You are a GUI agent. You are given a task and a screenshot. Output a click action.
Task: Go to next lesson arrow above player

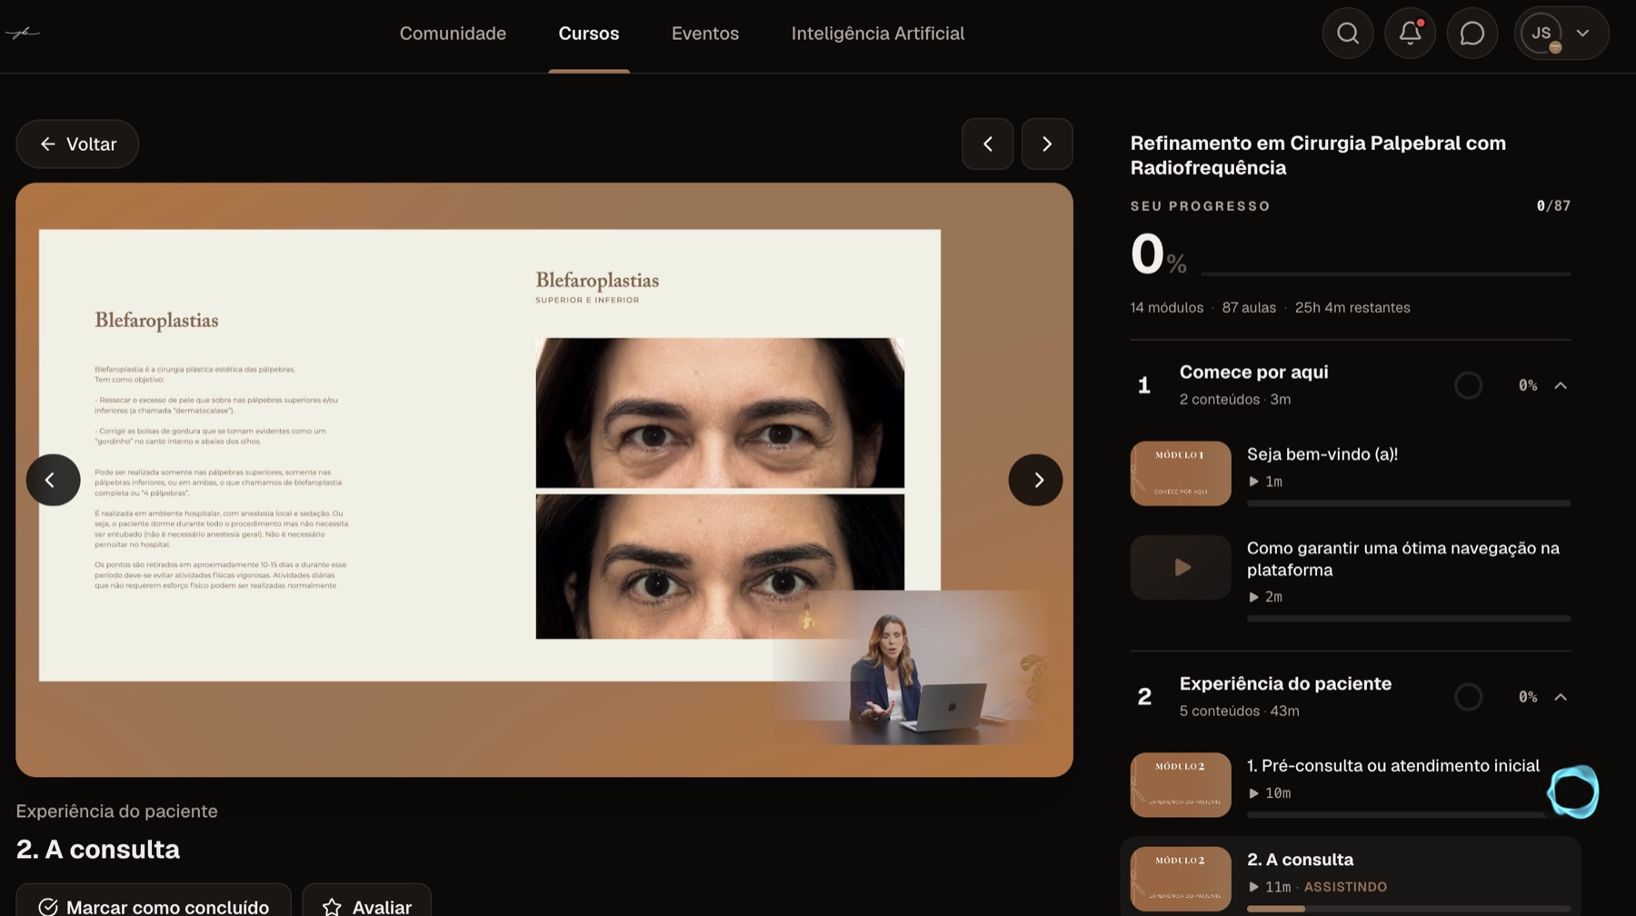(1047, 144)
